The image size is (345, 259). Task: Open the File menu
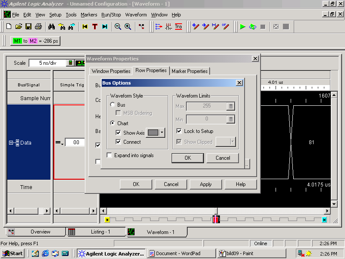pyautogui.click(x=16, y=15)
